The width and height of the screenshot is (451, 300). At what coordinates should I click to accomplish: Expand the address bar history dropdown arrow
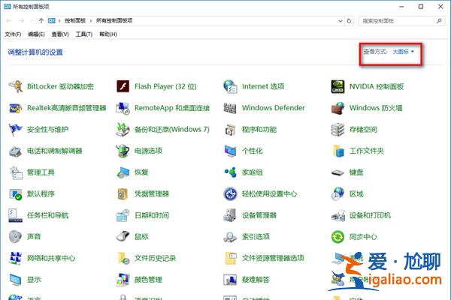pos(341,21)
